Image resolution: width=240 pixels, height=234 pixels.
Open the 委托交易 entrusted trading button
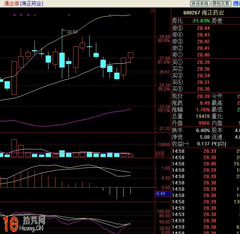221,4
